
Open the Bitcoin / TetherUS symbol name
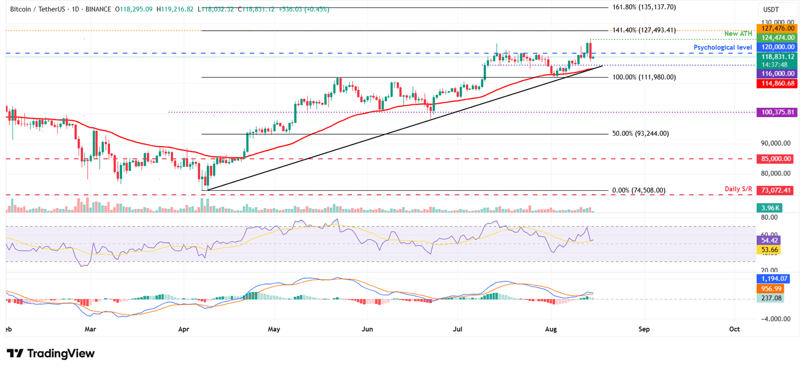[x=37, y=9]
